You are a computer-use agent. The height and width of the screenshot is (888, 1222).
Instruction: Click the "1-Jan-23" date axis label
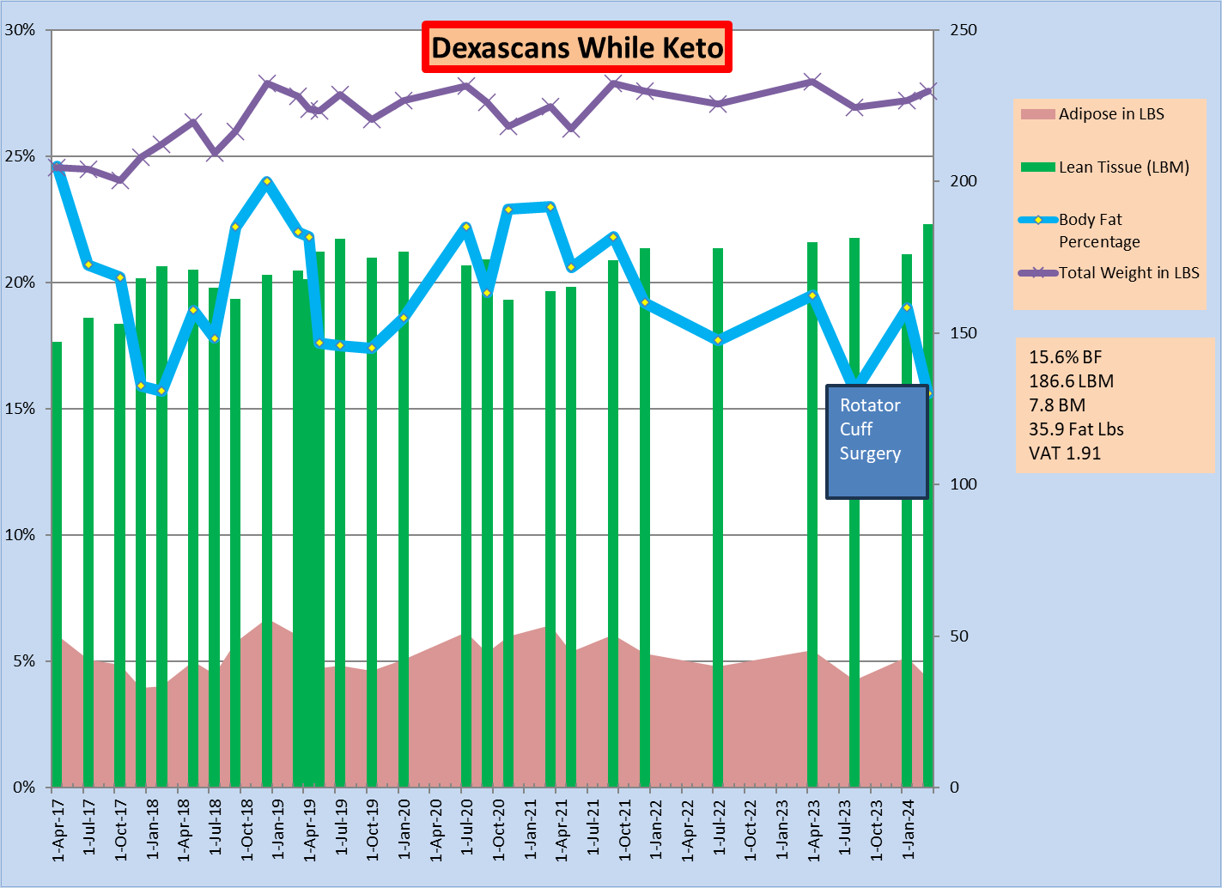pos(782,829)
